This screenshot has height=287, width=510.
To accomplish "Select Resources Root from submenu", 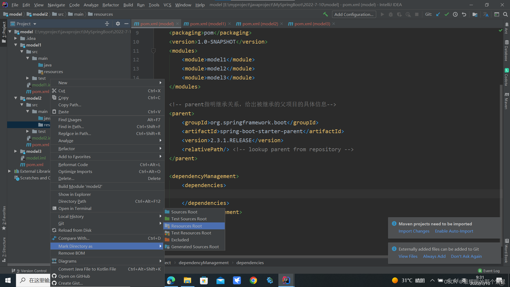I will 186,226.
